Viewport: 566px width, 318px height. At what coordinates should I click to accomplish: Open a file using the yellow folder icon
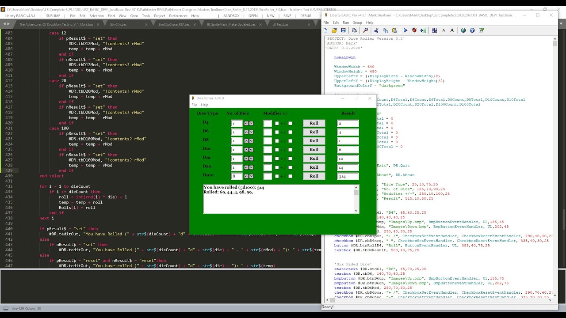pos(334,30)
